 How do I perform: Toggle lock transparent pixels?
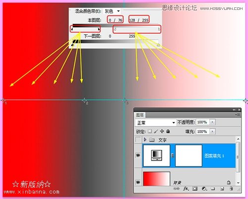pyautogui.click(x=150, y=132)
